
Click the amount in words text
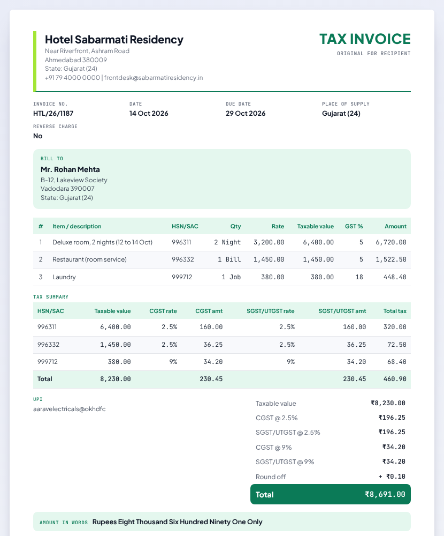(x=178, y=522)
